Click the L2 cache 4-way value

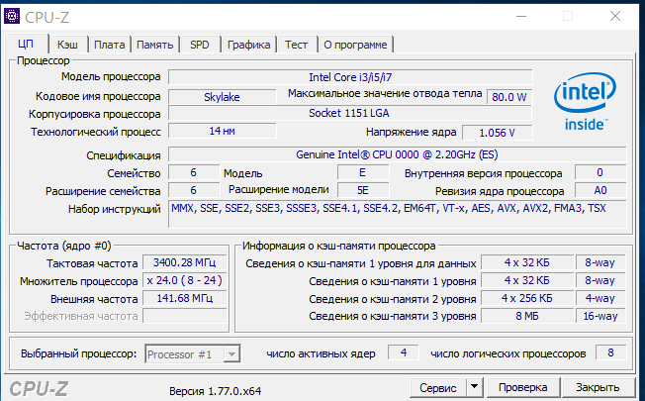pos(600,298)
